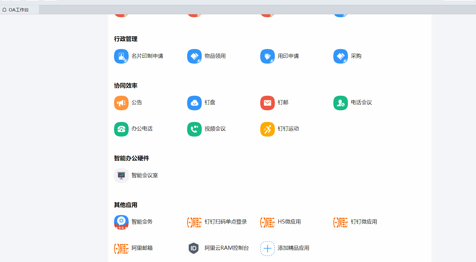Open the 阿里云RAM控制台 ID icon

(194, 249)
